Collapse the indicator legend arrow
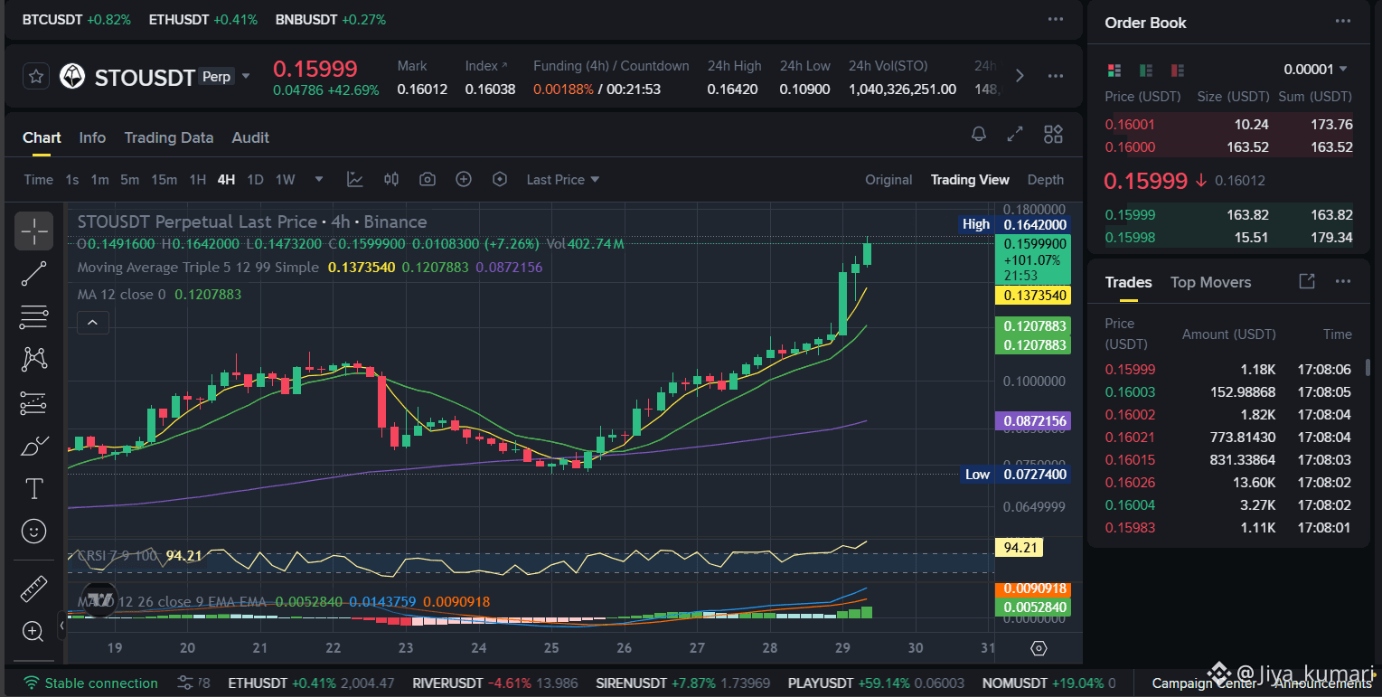This screenshot has height=697, width=1382. [93, 322]
